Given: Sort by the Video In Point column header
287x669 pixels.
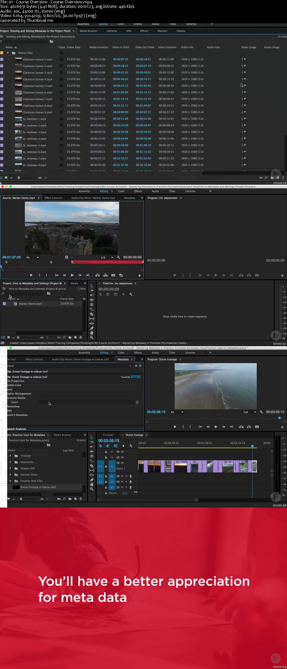Looking at the screenshot, I should coord(121,47).
